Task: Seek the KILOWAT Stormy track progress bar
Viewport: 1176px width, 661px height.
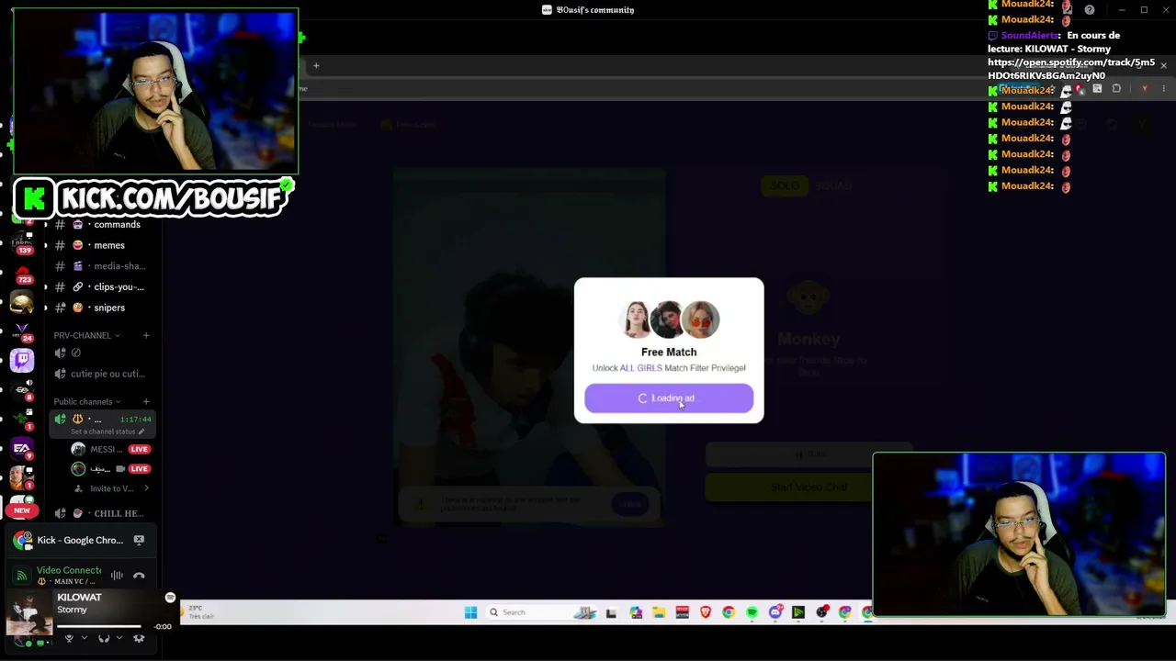Action: (99, 627)
